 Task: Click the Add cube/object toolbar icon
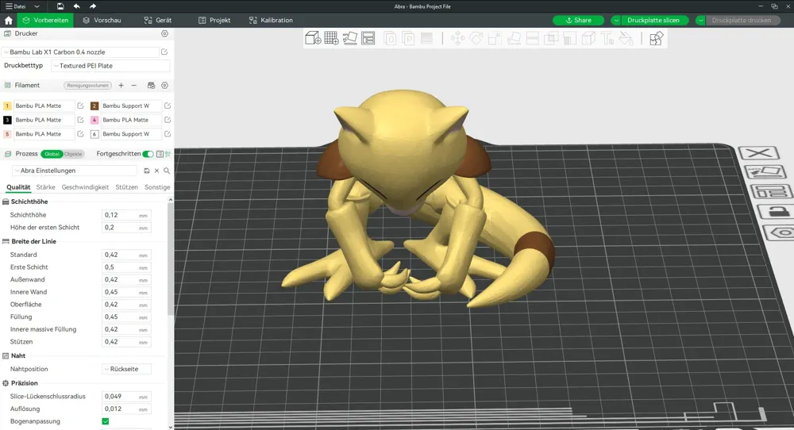coord(313,38)
